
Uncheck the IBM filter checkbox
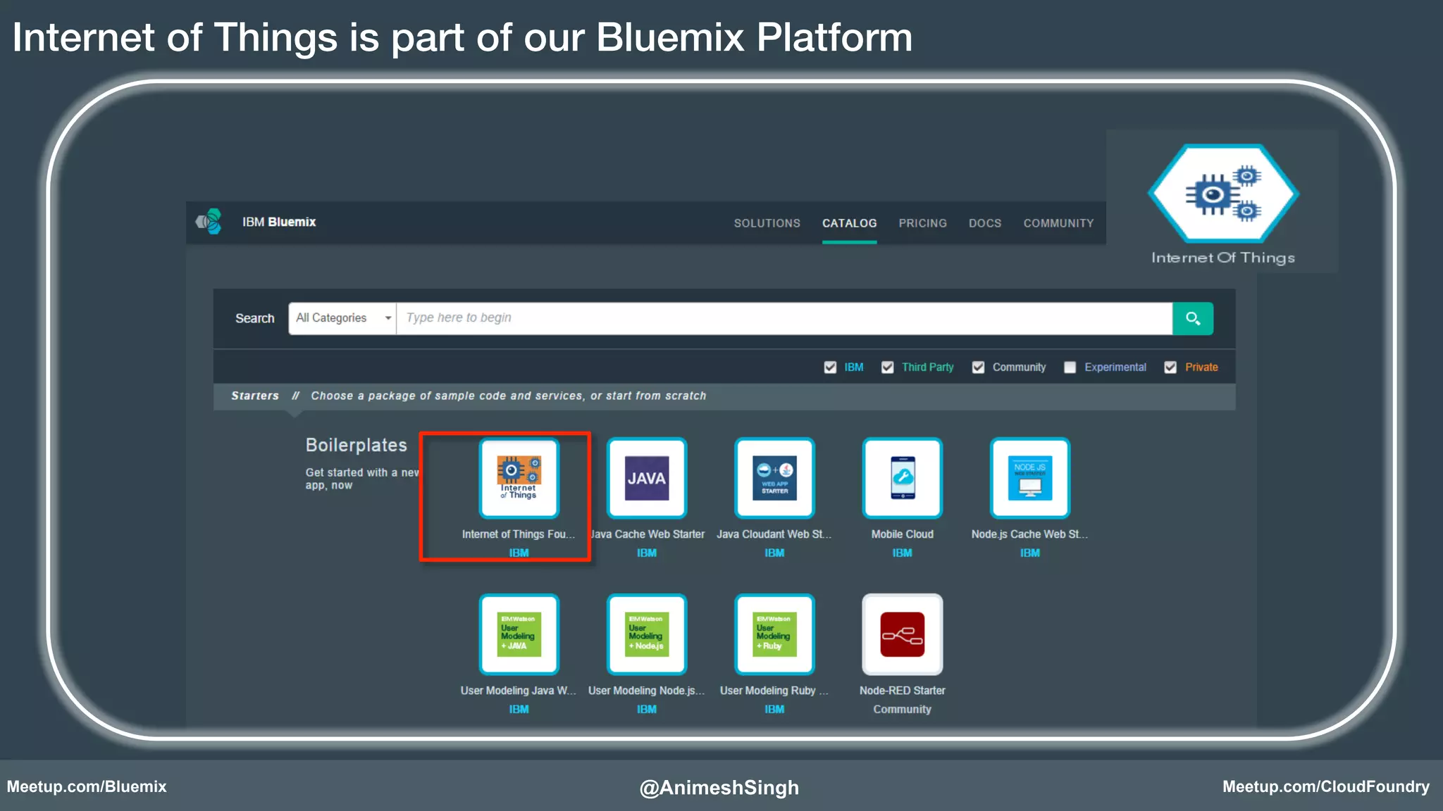click(830, 367)
